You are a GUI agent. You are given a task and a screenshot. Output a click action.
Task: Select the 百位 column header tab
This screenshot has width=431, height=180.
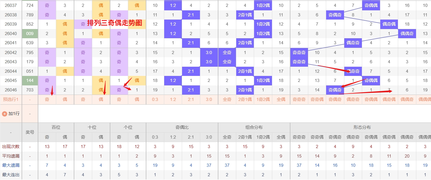click(x=56, y=127)
